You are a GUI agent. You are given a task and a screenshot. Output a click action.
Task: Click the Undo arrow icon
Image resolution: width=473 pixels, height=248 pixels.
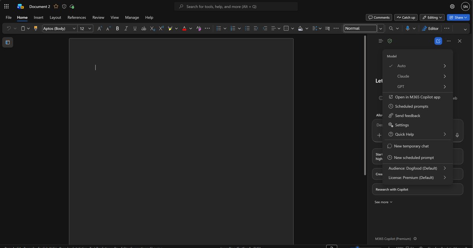9,28
